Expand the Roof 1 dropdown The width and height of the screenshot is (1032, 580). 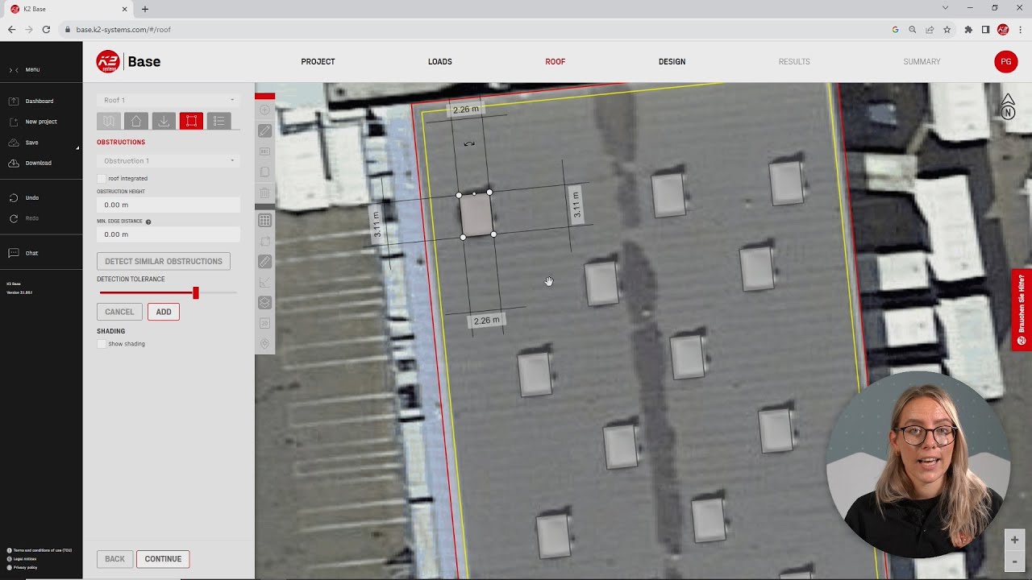[x=168, y=100]
